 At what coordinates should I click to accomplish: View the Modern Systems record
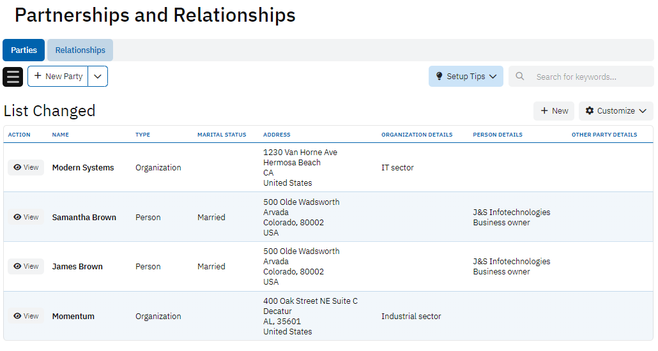[x=26, y=168]
